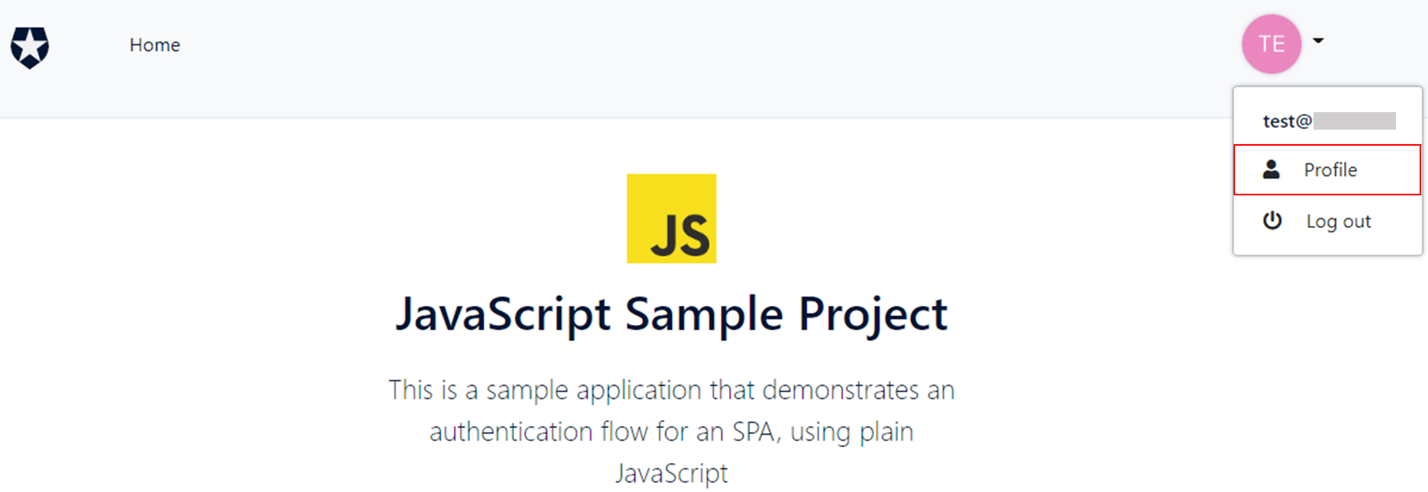Click the yellow JS logo image
This screenshot has width=1428, height=492.
(671, 218)
